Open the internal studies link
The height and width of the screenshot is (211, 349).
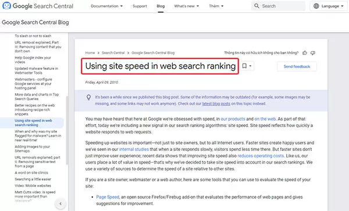(134, 149)
